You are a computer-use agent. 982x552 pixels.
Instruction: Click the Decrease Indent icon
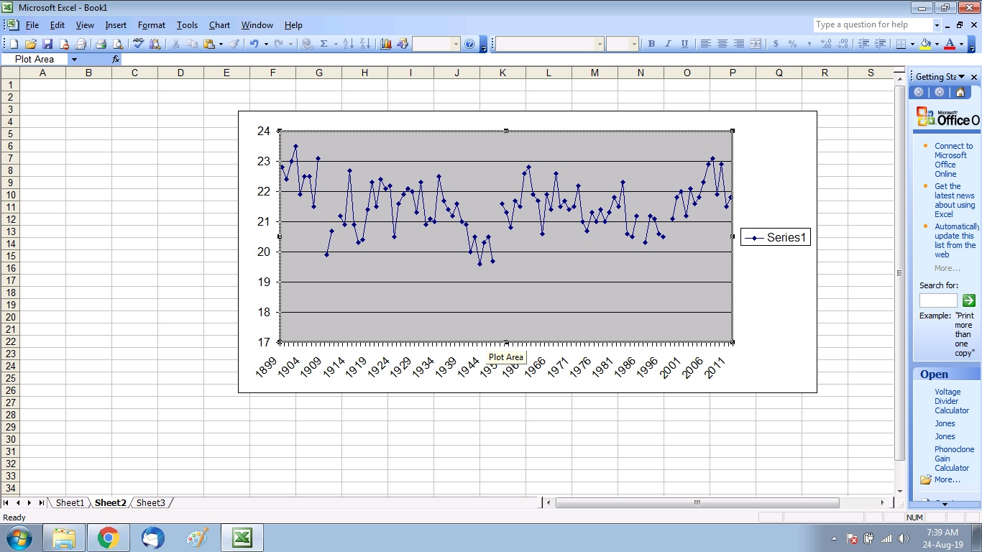point(863,44)
